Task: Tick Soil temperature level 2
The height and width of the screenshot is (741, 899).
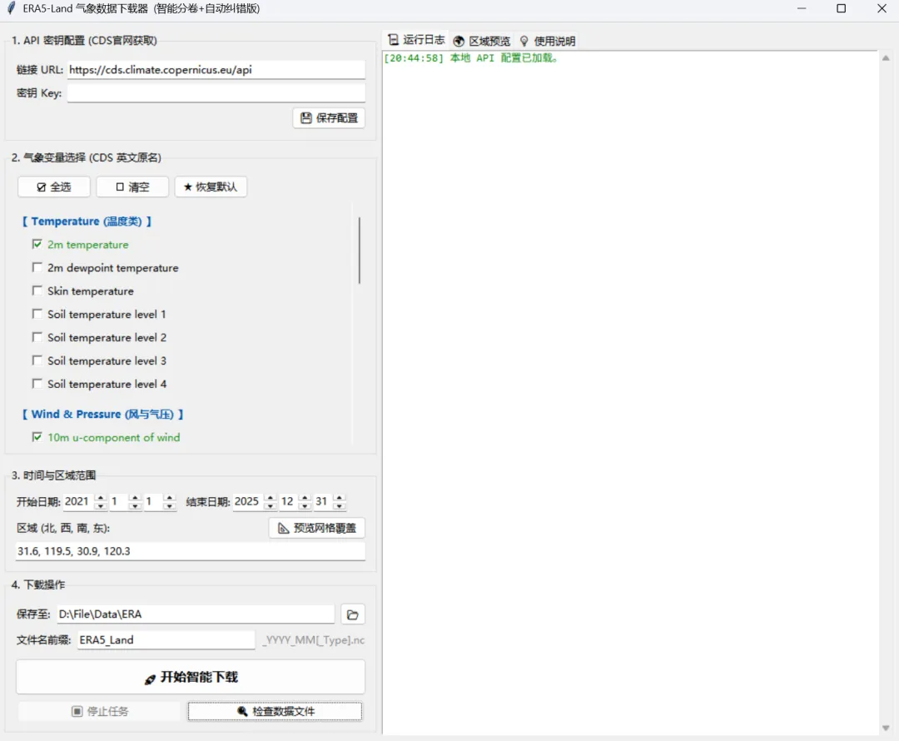Action: (x=37, y=337)
